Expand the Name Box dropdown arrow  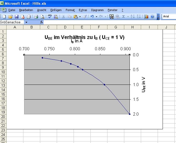[x=26, y=22]
